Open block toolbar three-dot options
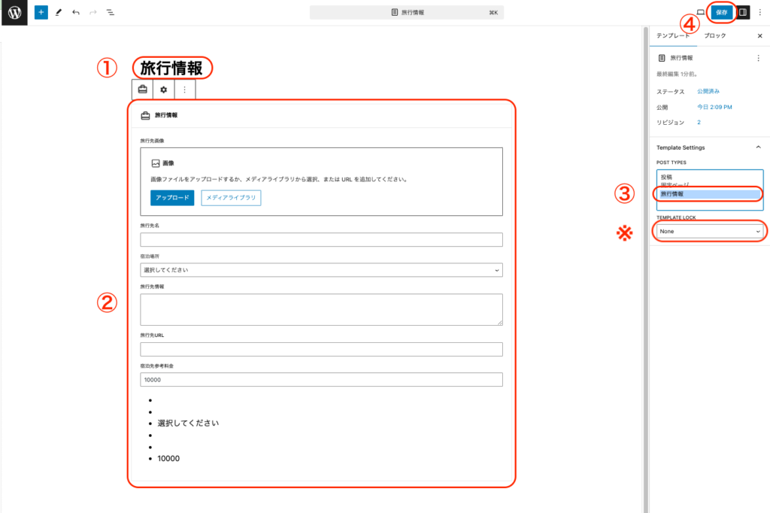This screenshot has width=770, height=513. [185, 90]
